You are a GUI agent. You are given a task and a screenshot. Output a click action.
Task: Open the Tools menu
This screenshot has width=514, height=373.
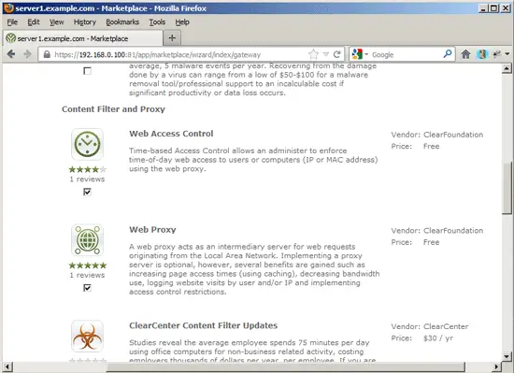tap(157, 22)
